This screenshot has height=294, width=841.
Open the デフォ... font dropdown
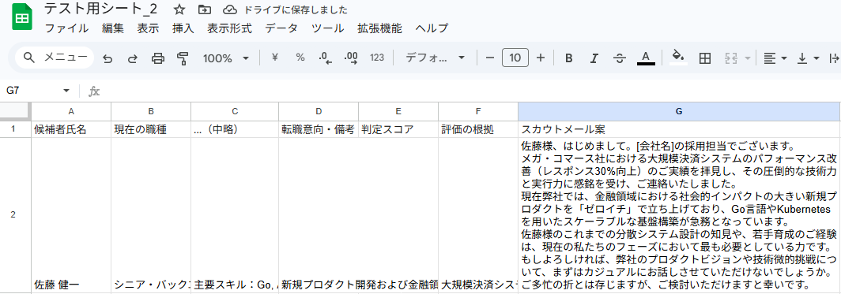pyautogui.click(x=435, y=58)
